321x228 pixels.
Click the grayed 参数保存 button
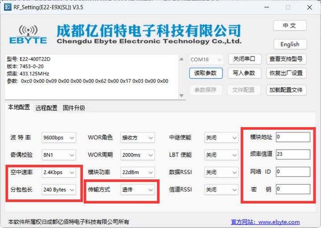206,90
